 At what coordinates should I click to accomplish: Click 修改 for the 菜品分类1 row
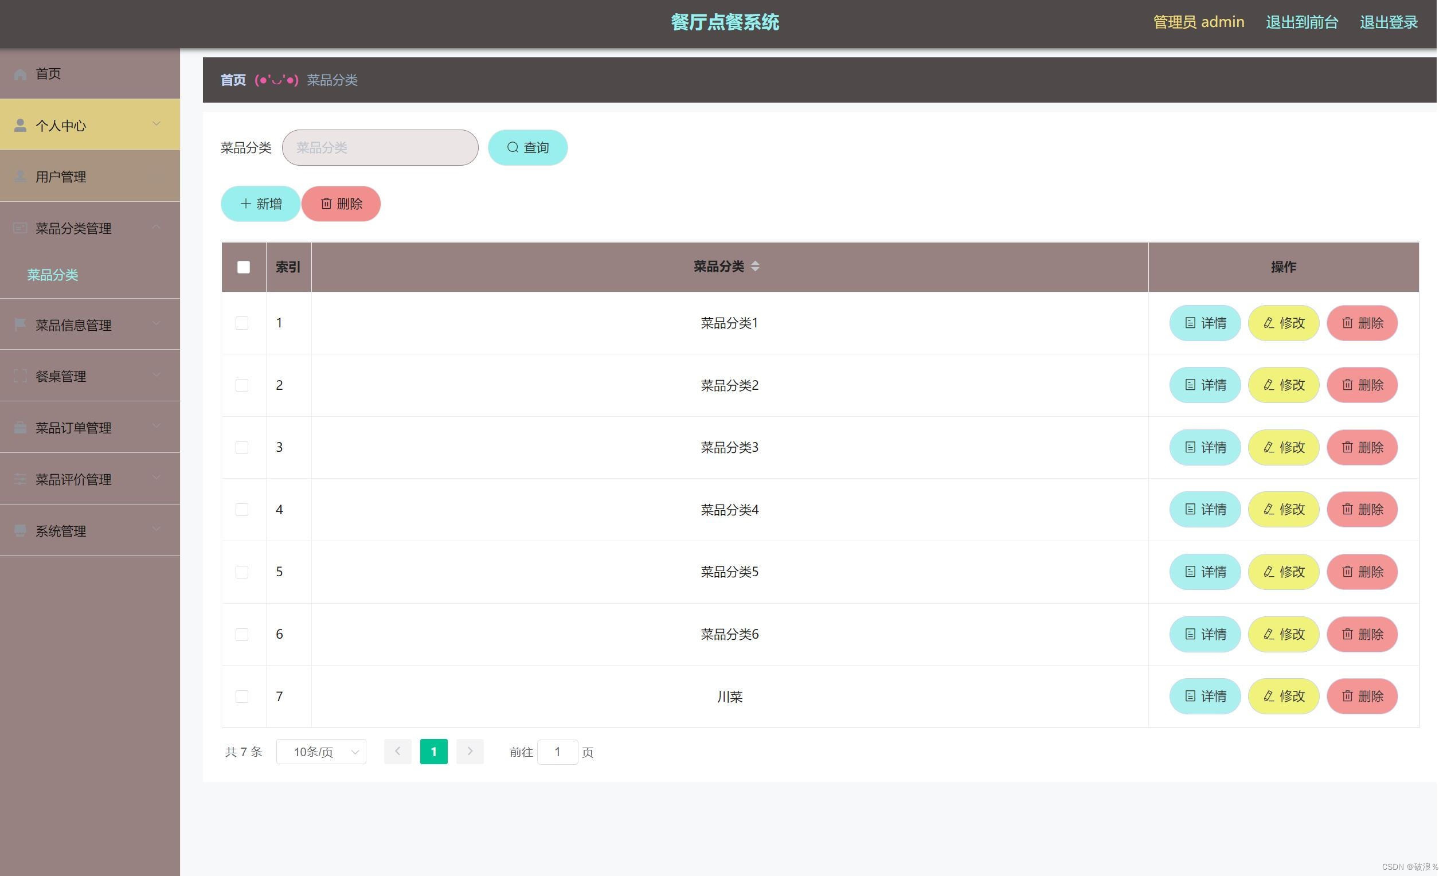point(1284,323)
